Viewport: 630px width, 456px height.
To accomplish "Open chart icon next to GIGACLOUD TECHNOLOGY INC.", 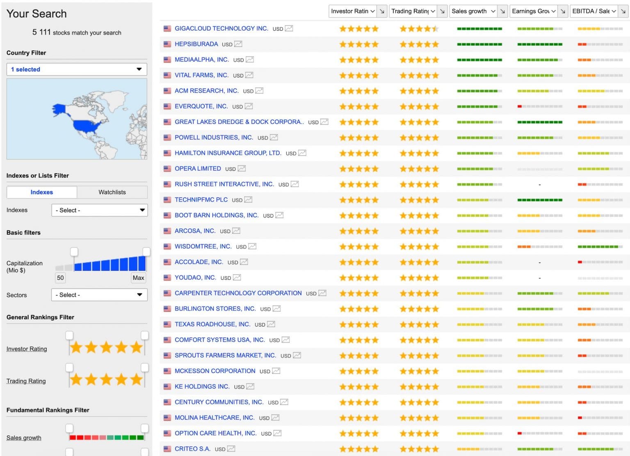I will pos(289,28).
